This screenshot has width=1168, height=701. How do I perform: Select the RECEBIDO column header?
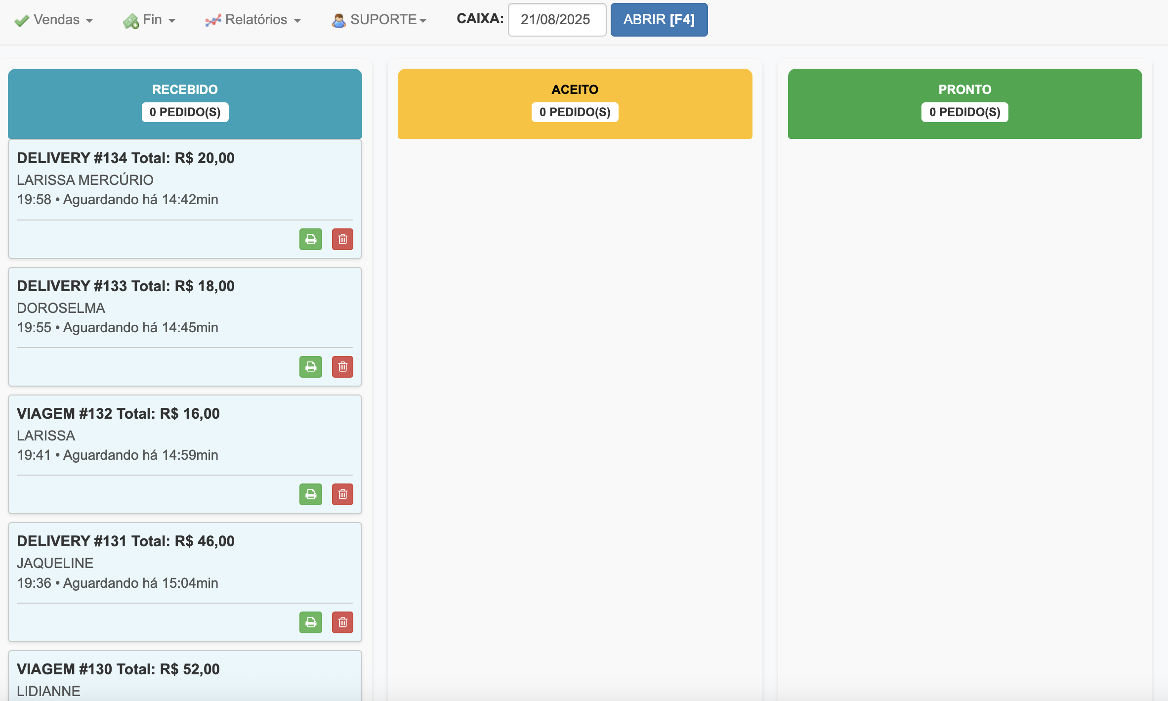point(185,89)
